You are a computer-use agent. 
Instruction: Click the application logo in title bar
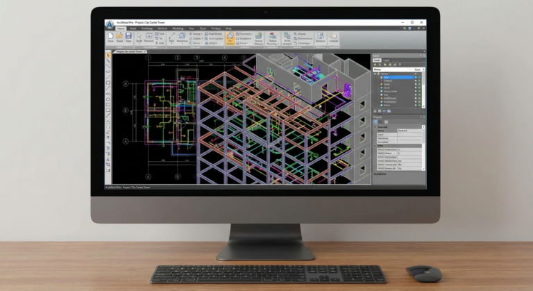pos(110,24)
